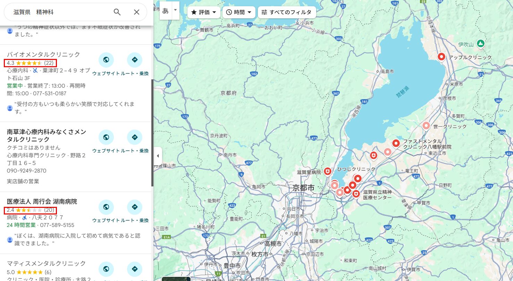Open the 時間 hours filter dropdown

point(239,12)
